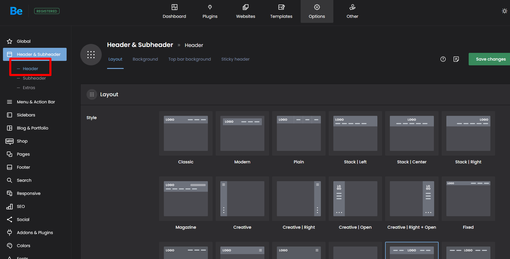
Task: Open the Other tab
Action: pos(352,11)
